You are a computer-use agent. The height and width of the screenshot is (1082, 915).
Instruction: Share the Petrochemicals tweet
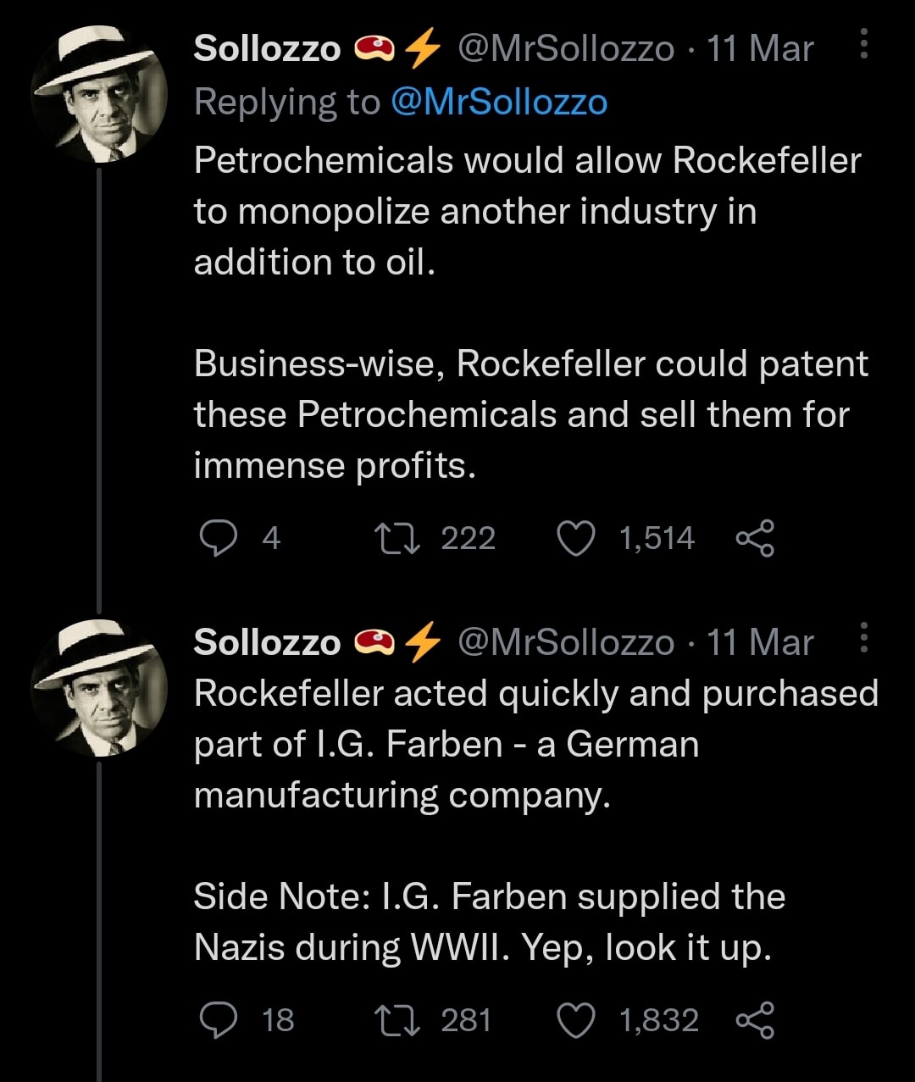755,539
